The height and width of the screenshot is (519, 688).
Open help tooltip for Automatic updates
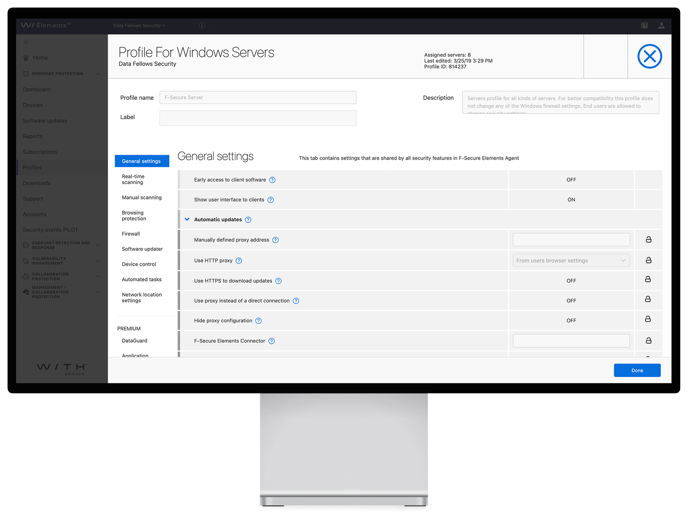[x=248, y=220]
